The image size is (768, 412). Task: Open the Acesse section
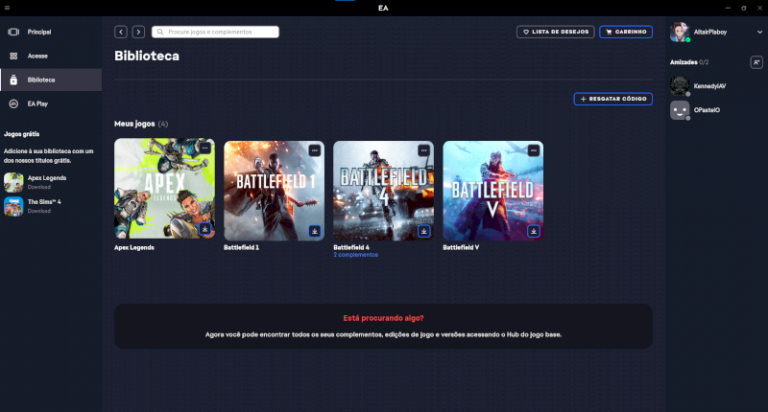(x=51, y=56)
